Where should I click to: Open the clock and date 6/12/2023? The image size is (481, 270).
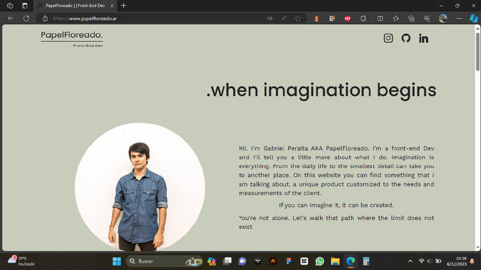457,261
